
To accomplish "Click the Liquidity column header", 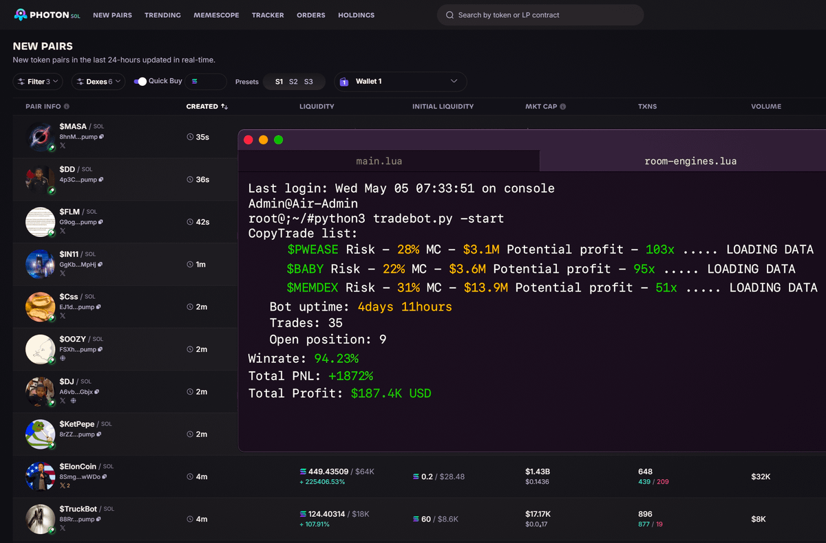I will click(317, 107).
